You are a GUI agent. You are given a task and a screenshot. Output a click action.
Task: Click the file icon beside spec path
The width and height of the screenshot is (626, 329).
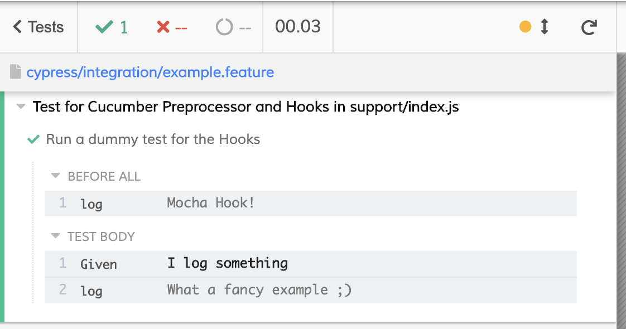point(16,72)
